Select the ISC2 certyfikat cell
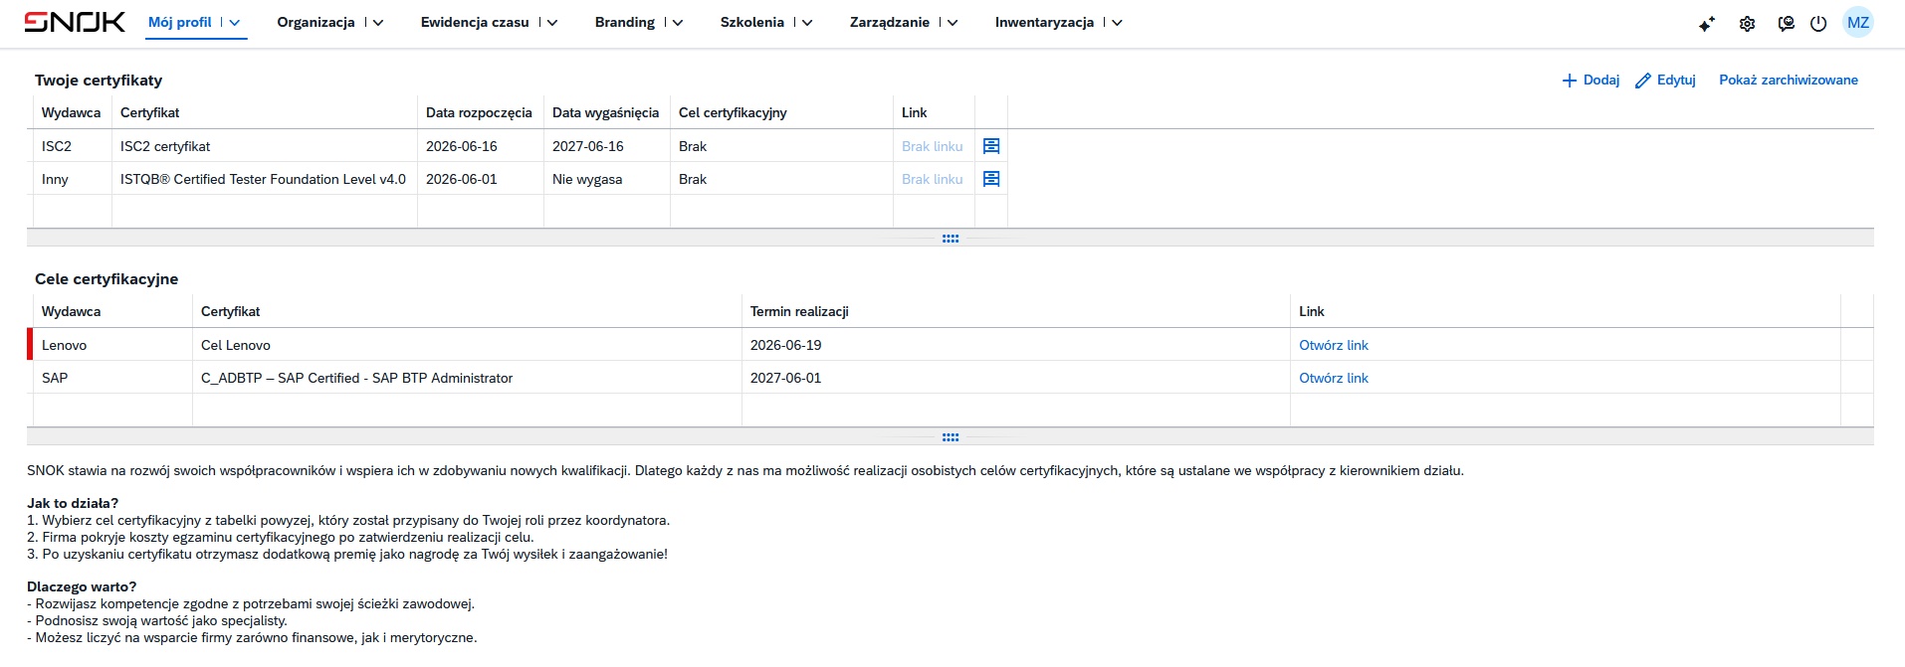 click(x=265, y=146)
